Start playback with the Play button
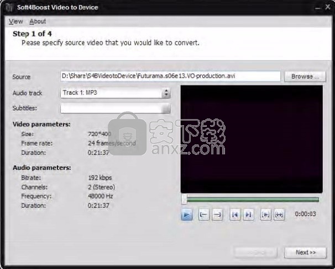Screen dimensions: 335x269 187,214
